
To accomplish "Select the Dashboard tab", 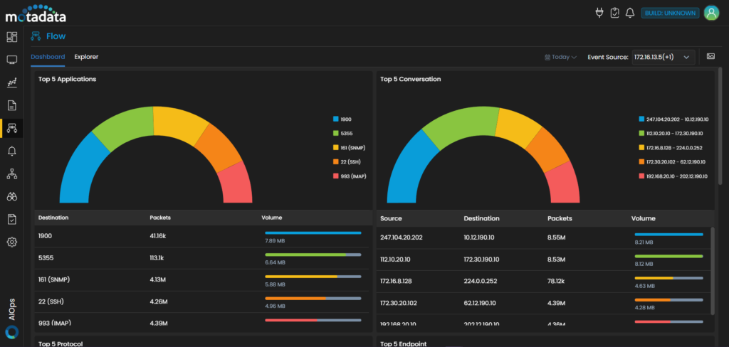I will point(48,57).
